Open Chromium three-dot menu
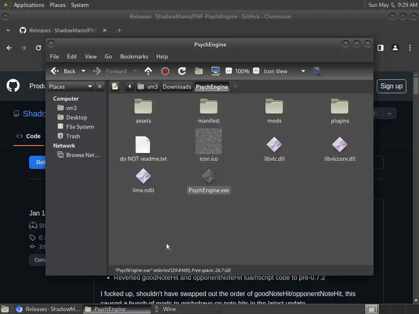The width and height of the screenshot is (419, 314). pyautogui.click(x=410, y=48)
